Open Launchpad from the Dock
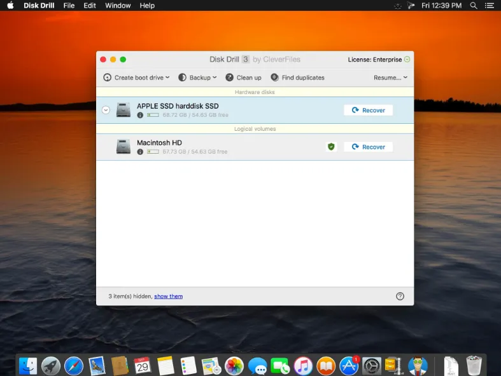 [51, 365]
